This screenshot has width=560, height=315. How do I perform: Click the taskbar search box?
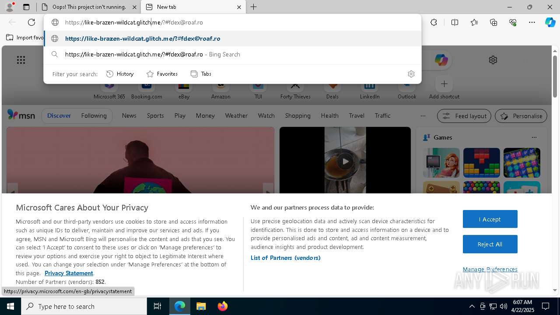(x=84, y=306)
